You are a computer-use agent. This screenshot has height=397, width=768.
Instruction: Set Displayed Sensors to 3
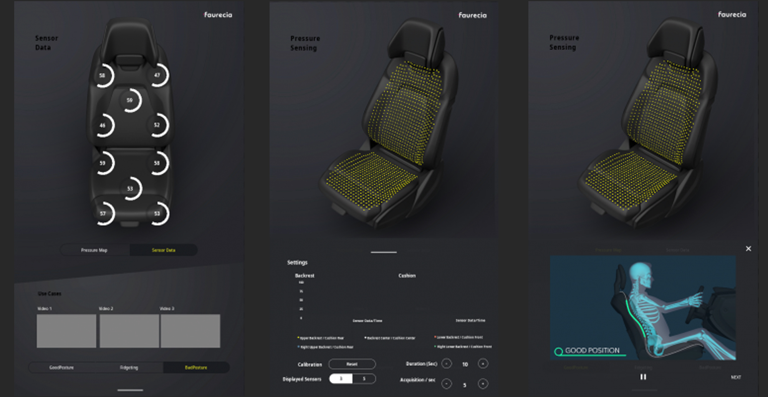(x=341, y=379)
